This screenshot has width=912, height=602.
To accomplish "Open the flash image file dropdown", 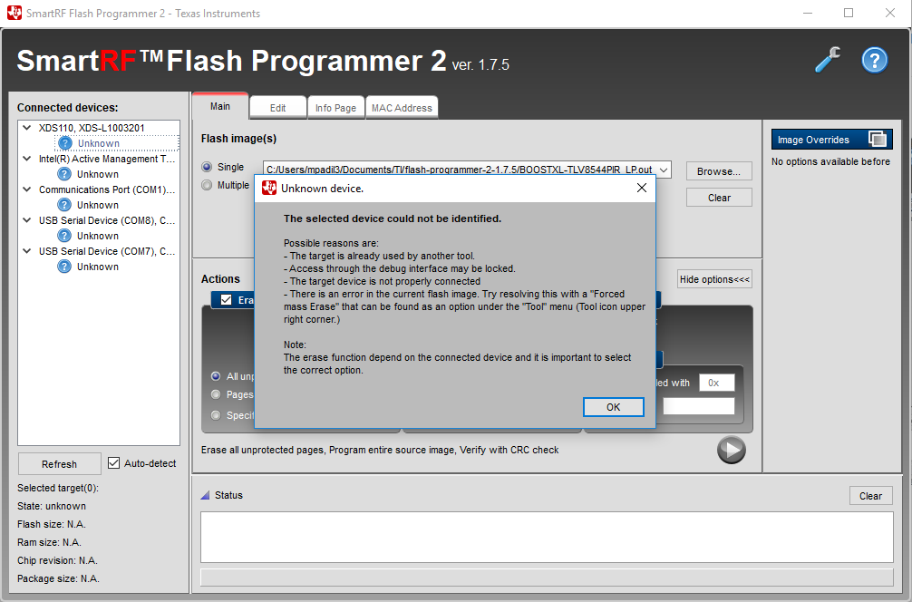I will pos(663,169).
